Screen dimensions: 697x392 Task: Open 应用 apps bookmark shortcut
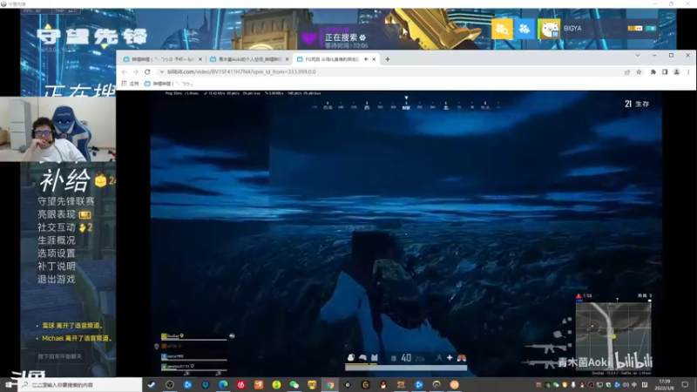tap(130, 84)
